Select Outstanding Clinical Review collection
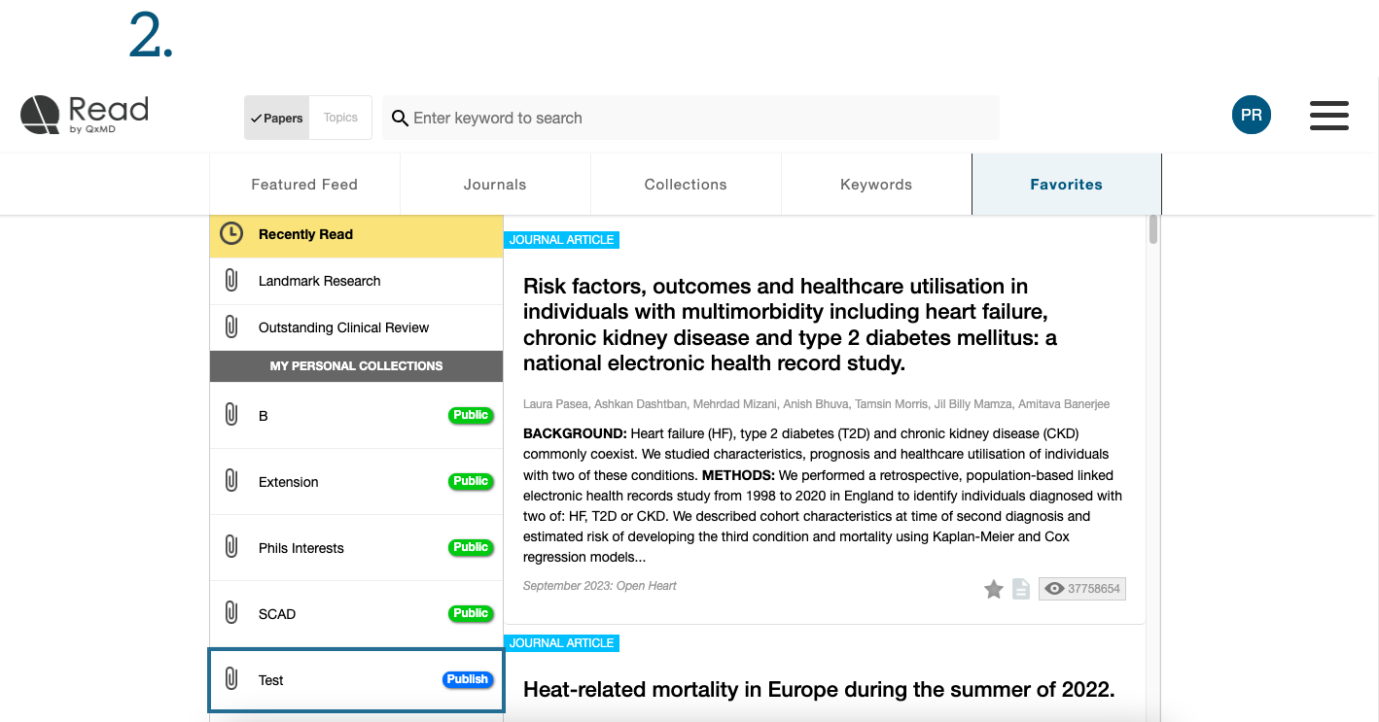The image size is (1379, 722). click(x=343, y=327)
